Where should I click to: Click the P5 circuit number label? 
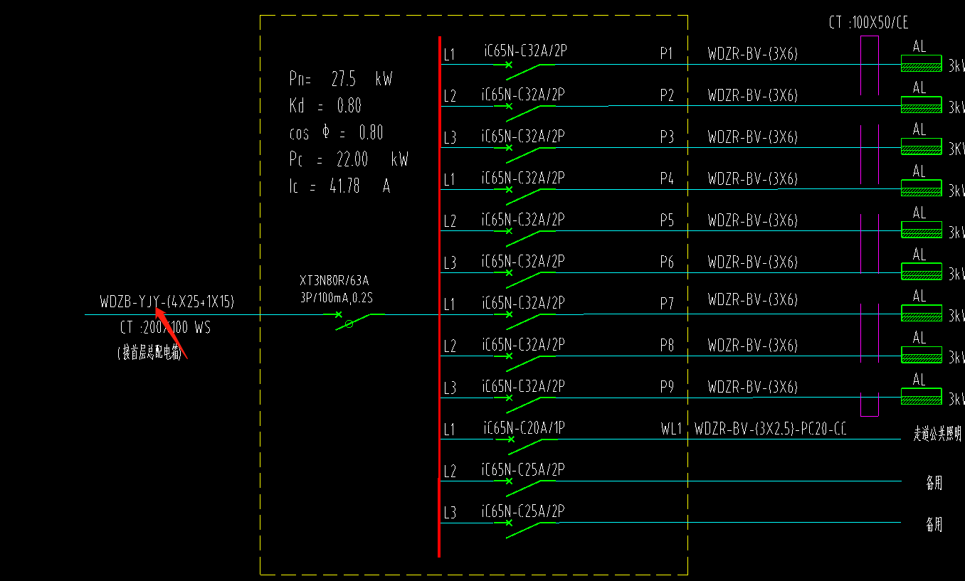click(666, 220)
